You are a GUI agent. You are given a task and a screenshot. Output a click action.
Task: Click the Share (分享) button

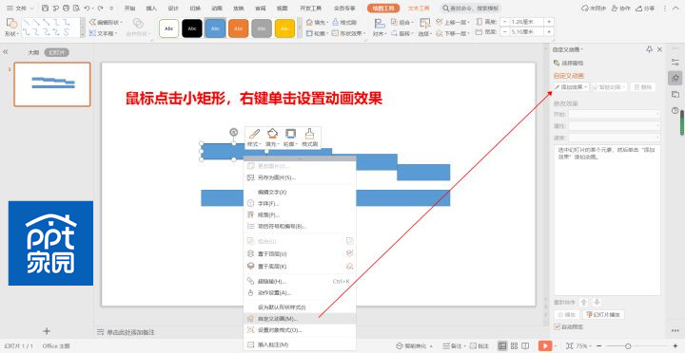click(x=645, y=8)
